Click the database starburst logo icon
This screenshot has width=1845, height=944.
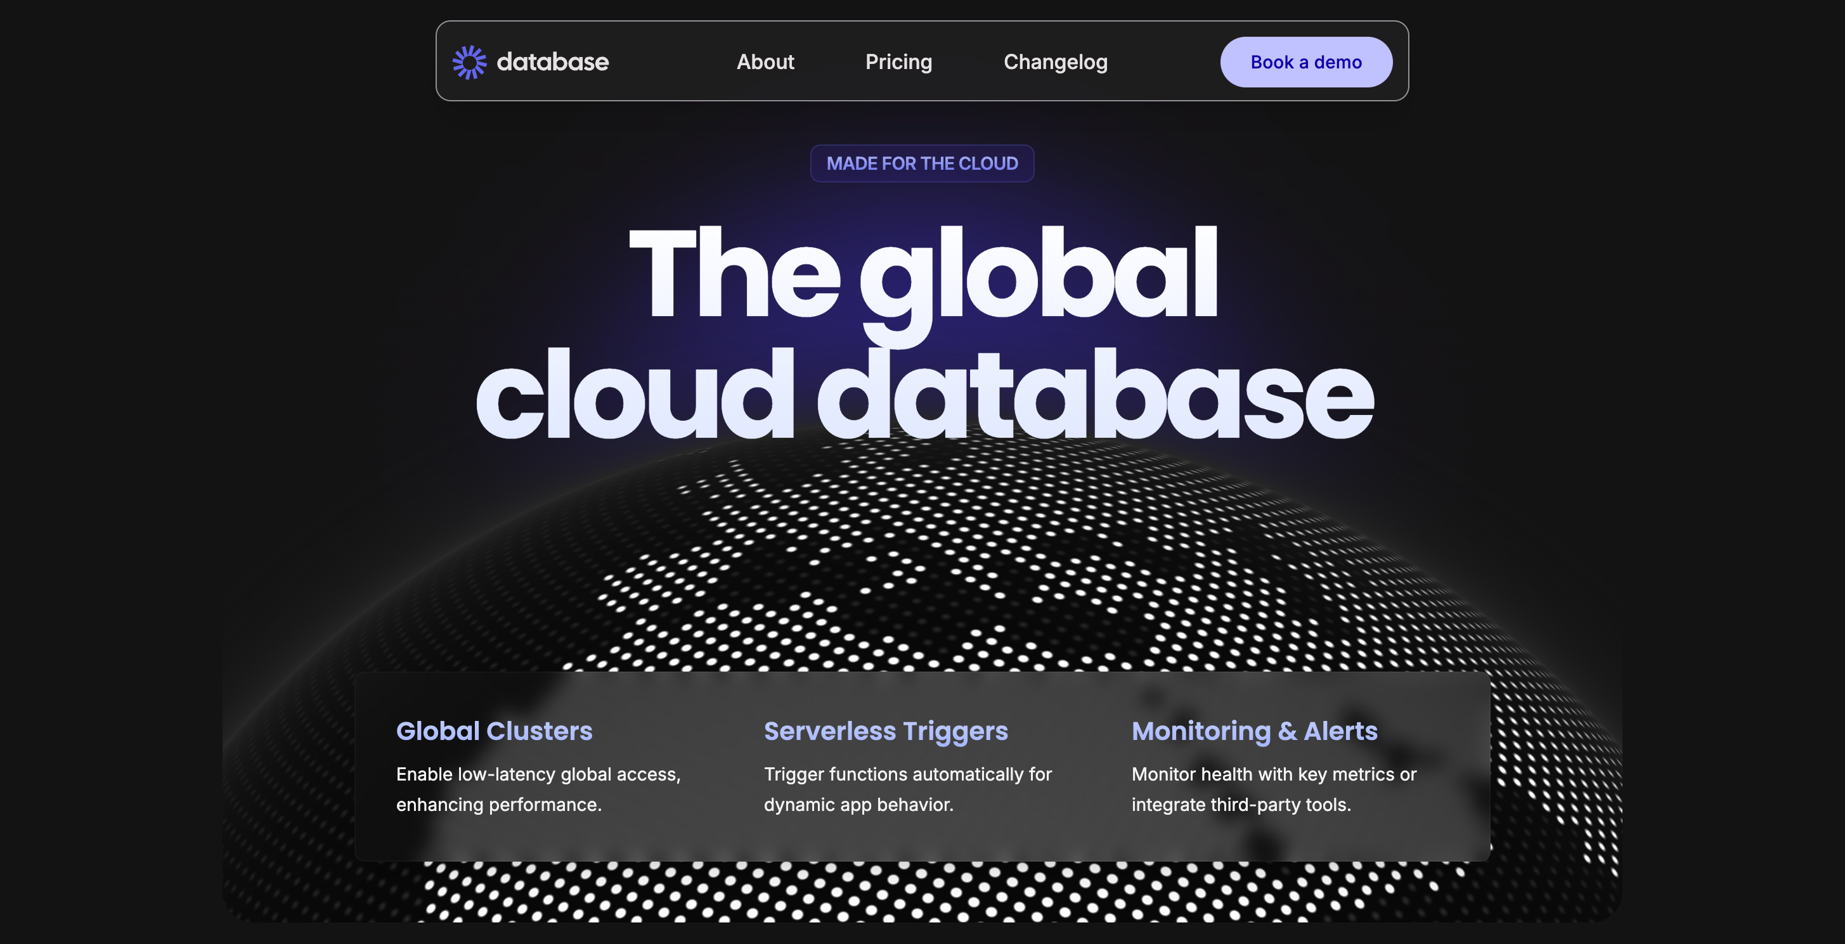click(x=469, y=62)
